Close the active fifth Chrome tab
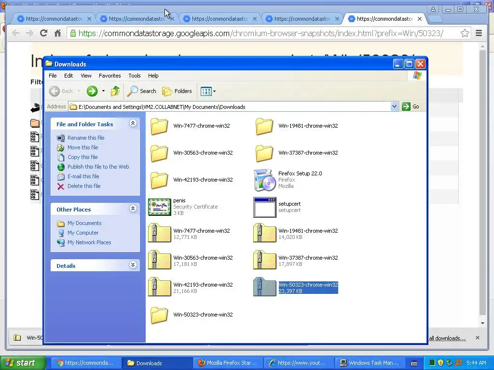The image size is (494, 370). click(x=420, y=19)
